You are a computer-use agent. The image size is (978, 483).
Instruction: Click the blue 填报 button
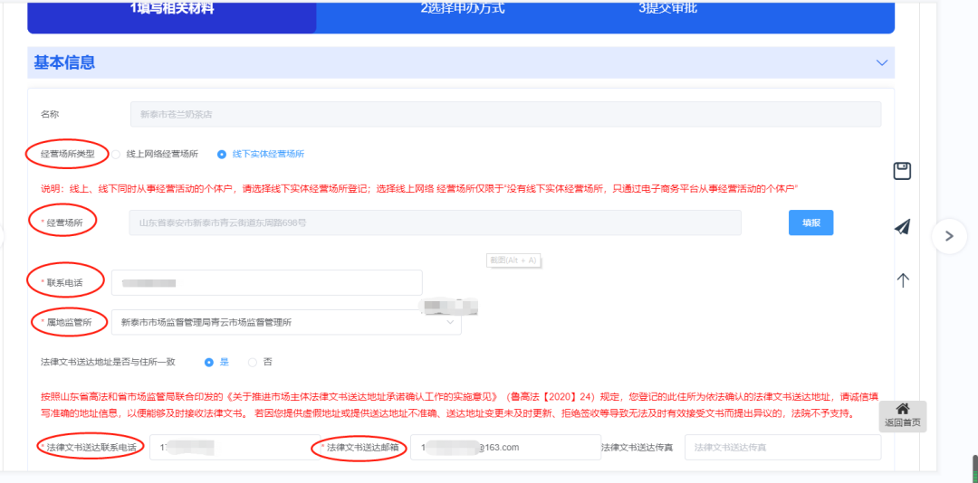pyautogui.click(x=810, y=222)
